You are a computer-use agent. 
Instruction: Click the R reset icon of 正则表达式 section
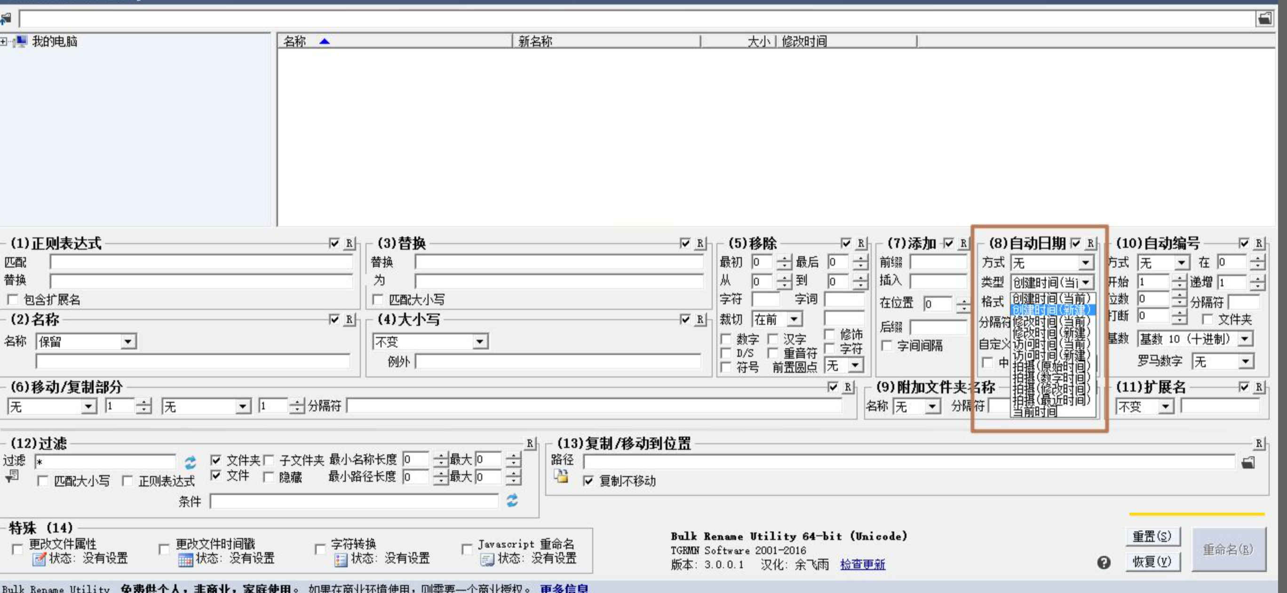349,243
